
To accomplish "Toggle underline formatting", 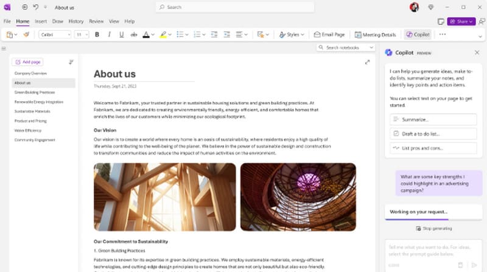I will pyautogui.click(x=121, y=35).
